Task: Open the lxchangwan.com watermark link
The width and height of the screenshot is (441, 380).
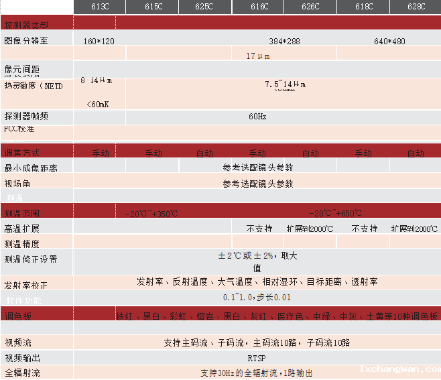Action: 400,369
